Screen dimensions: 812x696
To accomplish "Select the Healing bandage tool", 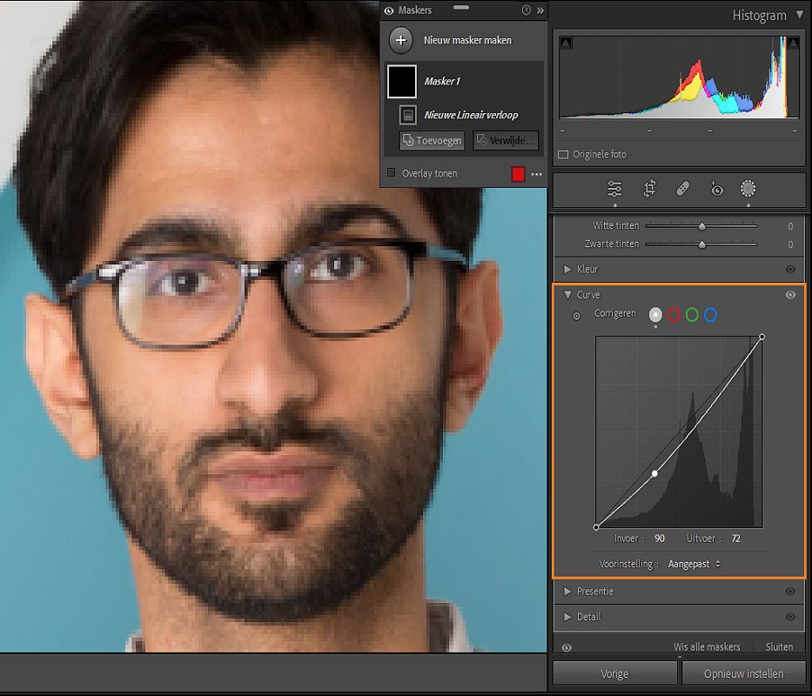I will pyautogui.click(x=683, y=189).
